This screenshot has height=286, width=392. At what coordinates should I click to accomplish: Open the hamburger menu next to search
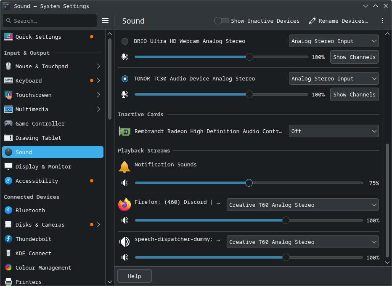pyautogui.click(x=105, y=21)
